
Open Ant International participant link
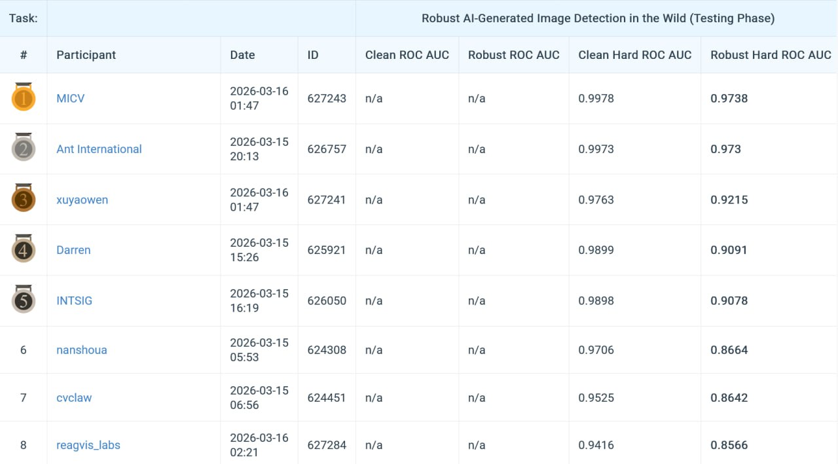pyautogui.click(x=99, y=149)
